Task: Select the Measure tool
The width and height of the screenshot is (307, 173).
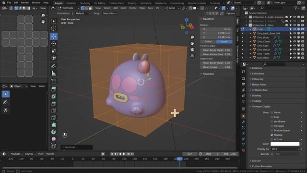Action: pyautogui.click(x=54, y=74)
